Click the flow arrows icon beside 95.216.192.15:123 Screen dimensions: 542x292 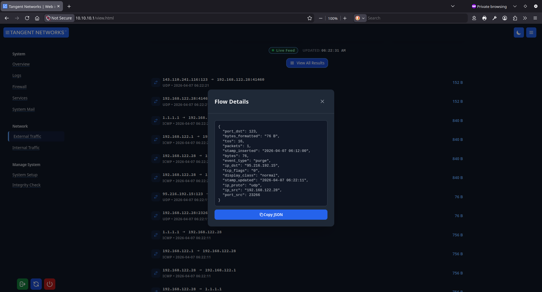click(x=156, y=197)
